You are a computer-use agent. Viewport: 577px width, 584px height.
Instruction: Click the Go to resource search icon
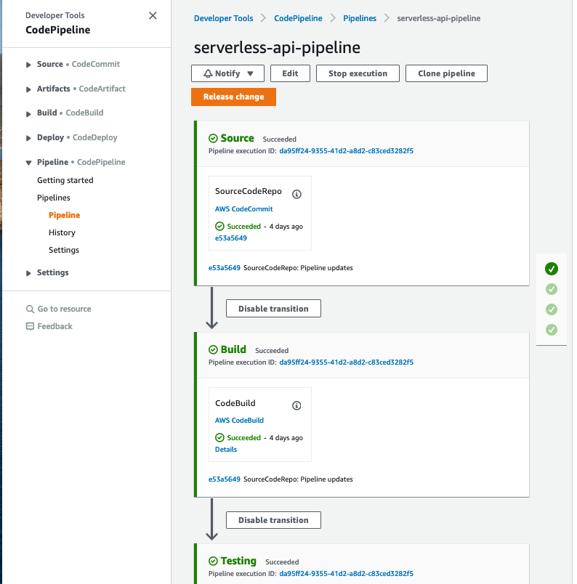point(30,309)
